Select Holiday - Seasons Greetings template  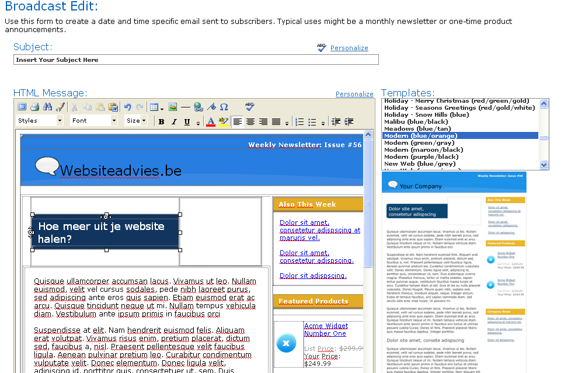coord(459,107)
